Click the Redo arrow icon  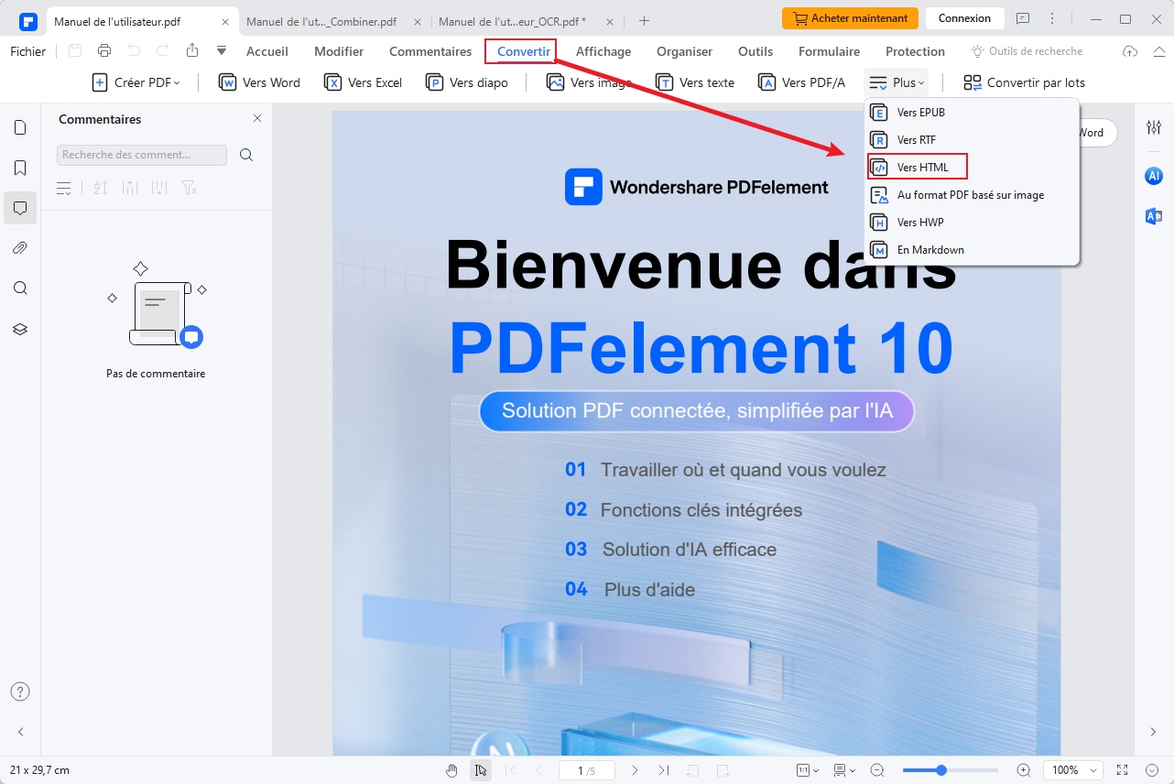pos(163,51)
